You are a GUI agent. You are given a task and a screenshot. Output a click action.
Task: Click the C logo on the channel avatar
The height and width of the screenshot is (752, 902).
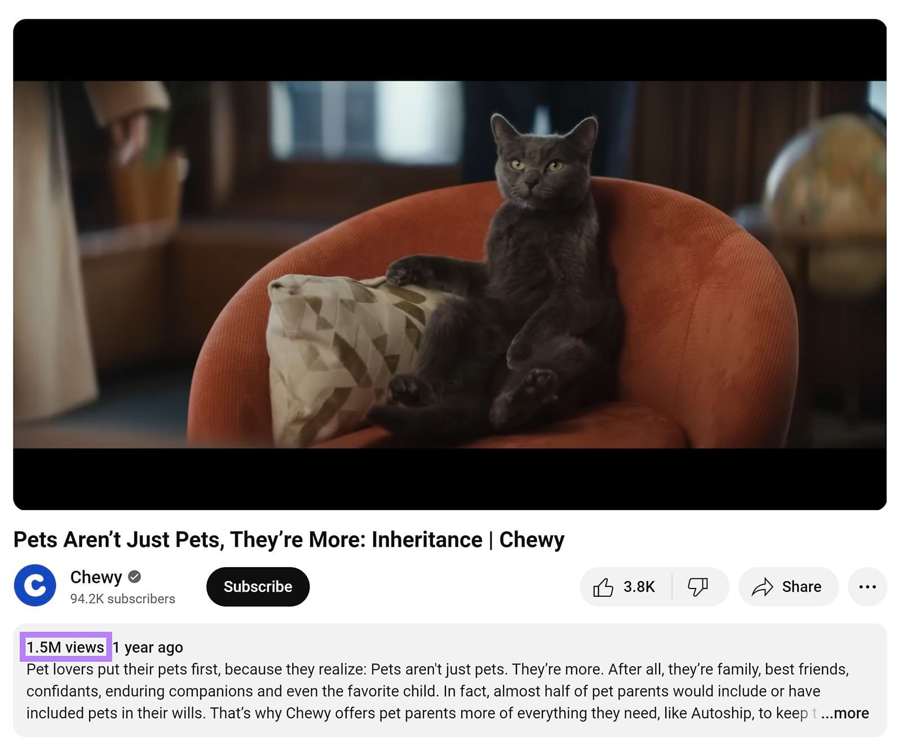pyautogui.click(x=35, y=585)
